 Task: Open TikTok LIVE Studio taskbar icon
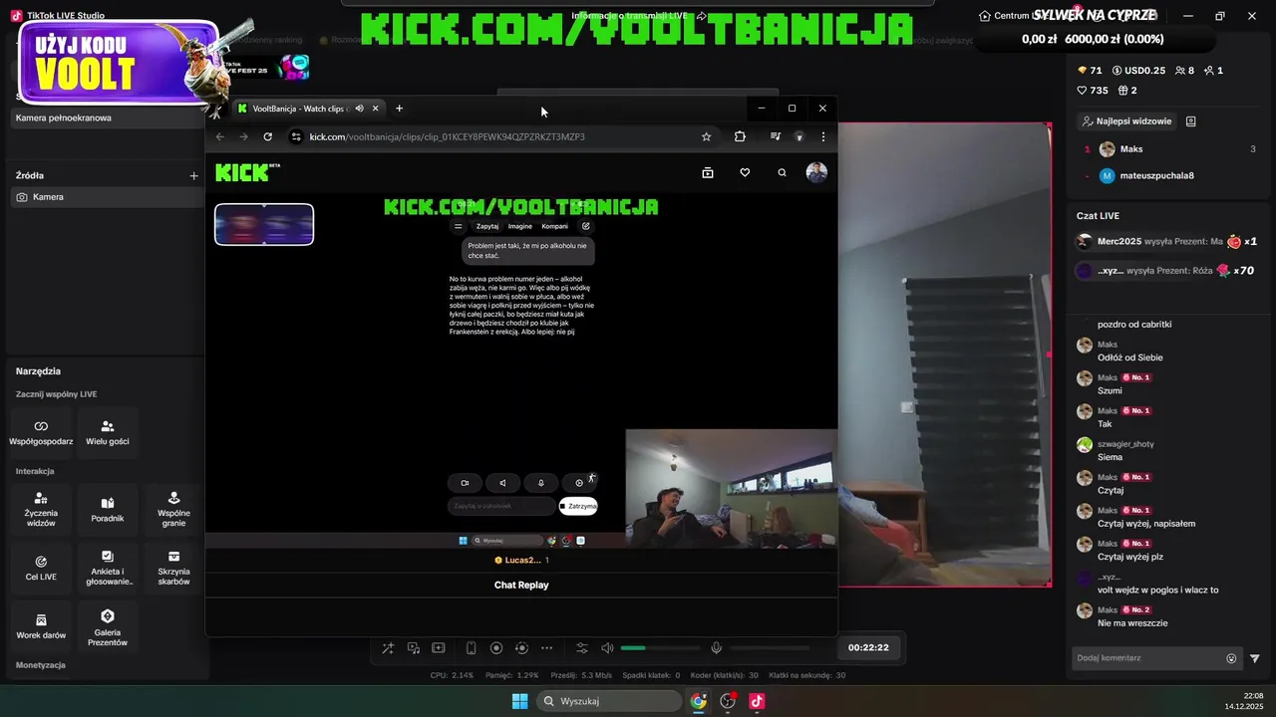coord(757,701)
